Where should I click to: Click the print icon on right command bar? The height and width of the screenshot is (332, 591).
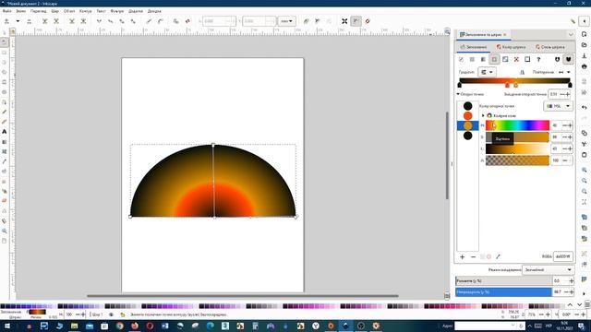585,66
